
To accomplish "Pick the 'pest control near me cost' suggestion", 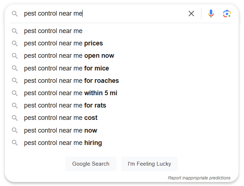I will (x=121, y=118).
